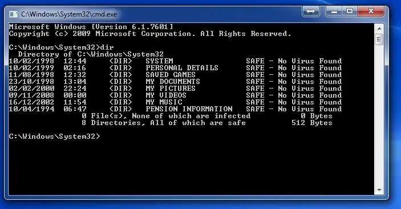Open the cmd.exe system menu icon
This screenshot has width=401, height=209.
[13, 14]
